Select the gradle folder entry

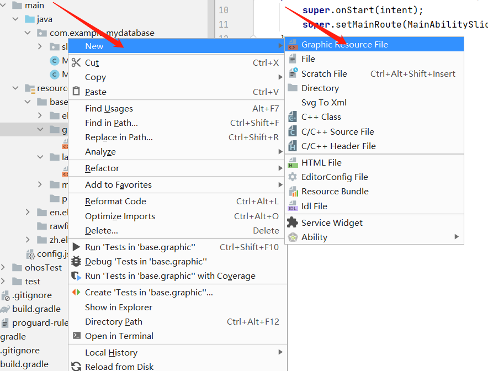click(13, 336)
